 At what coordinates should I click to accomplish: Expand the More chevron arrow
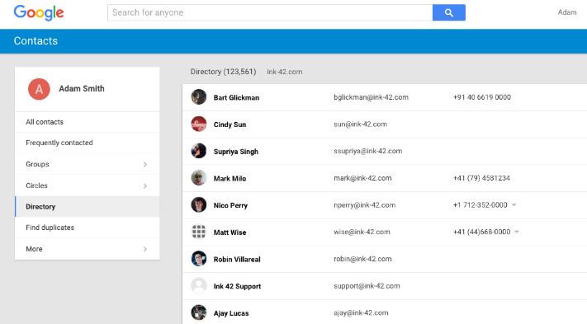pyautogui.click(x=145, y=249)
